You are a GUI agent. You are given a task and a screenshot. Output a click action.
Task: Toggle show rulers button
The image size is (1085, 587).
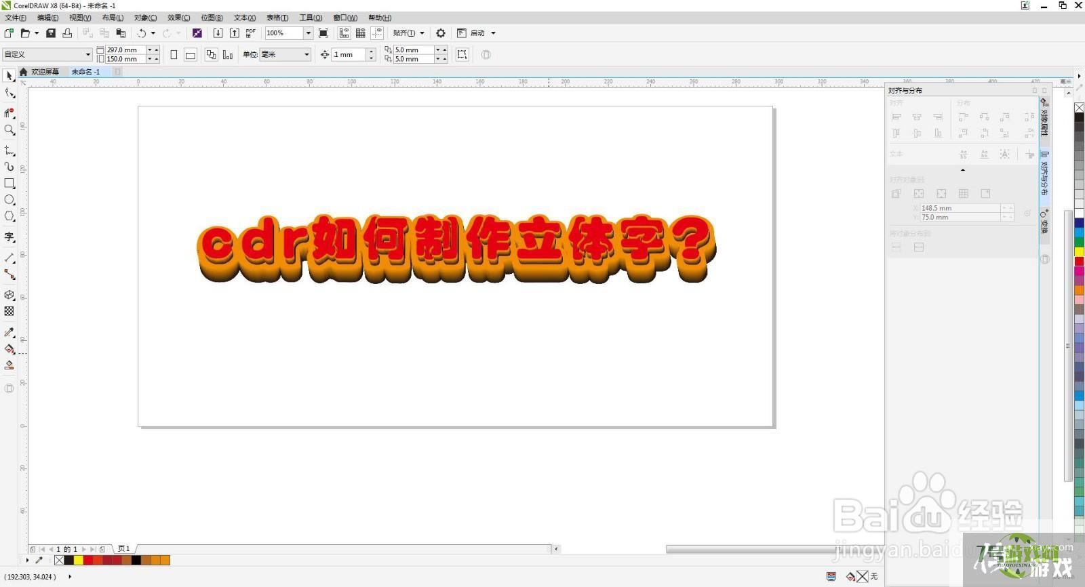click(344, 33)
